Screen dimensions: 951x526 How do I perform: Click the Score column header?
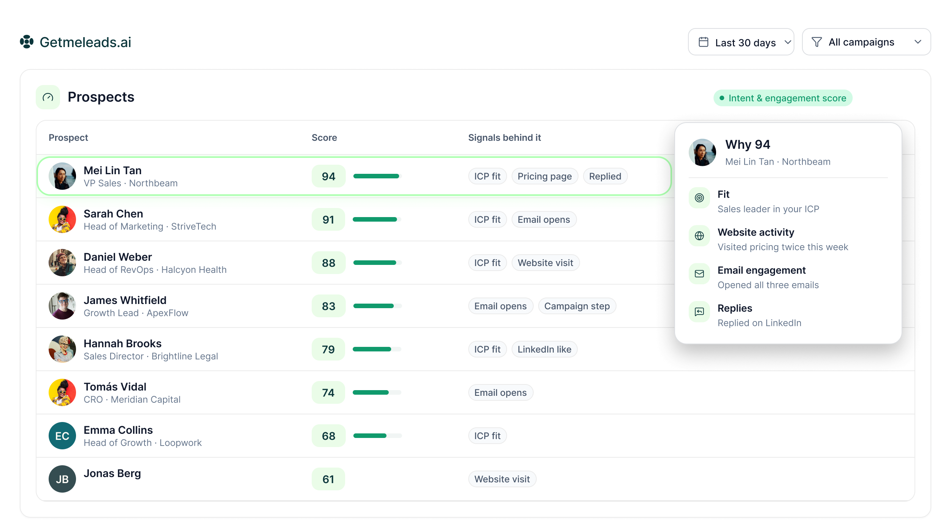324,138
